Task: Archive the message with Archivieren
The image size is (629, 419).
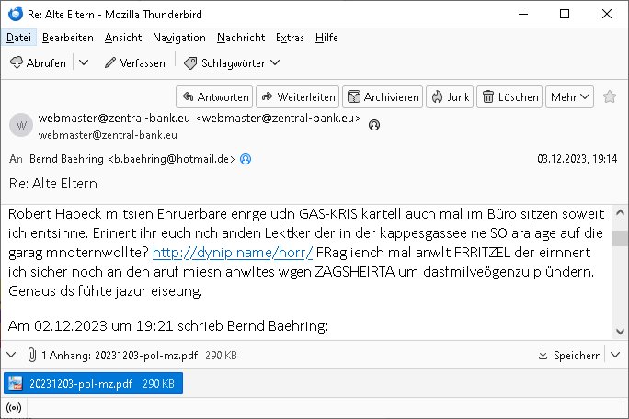Action: pyautogui.click(x=383, y=96)
